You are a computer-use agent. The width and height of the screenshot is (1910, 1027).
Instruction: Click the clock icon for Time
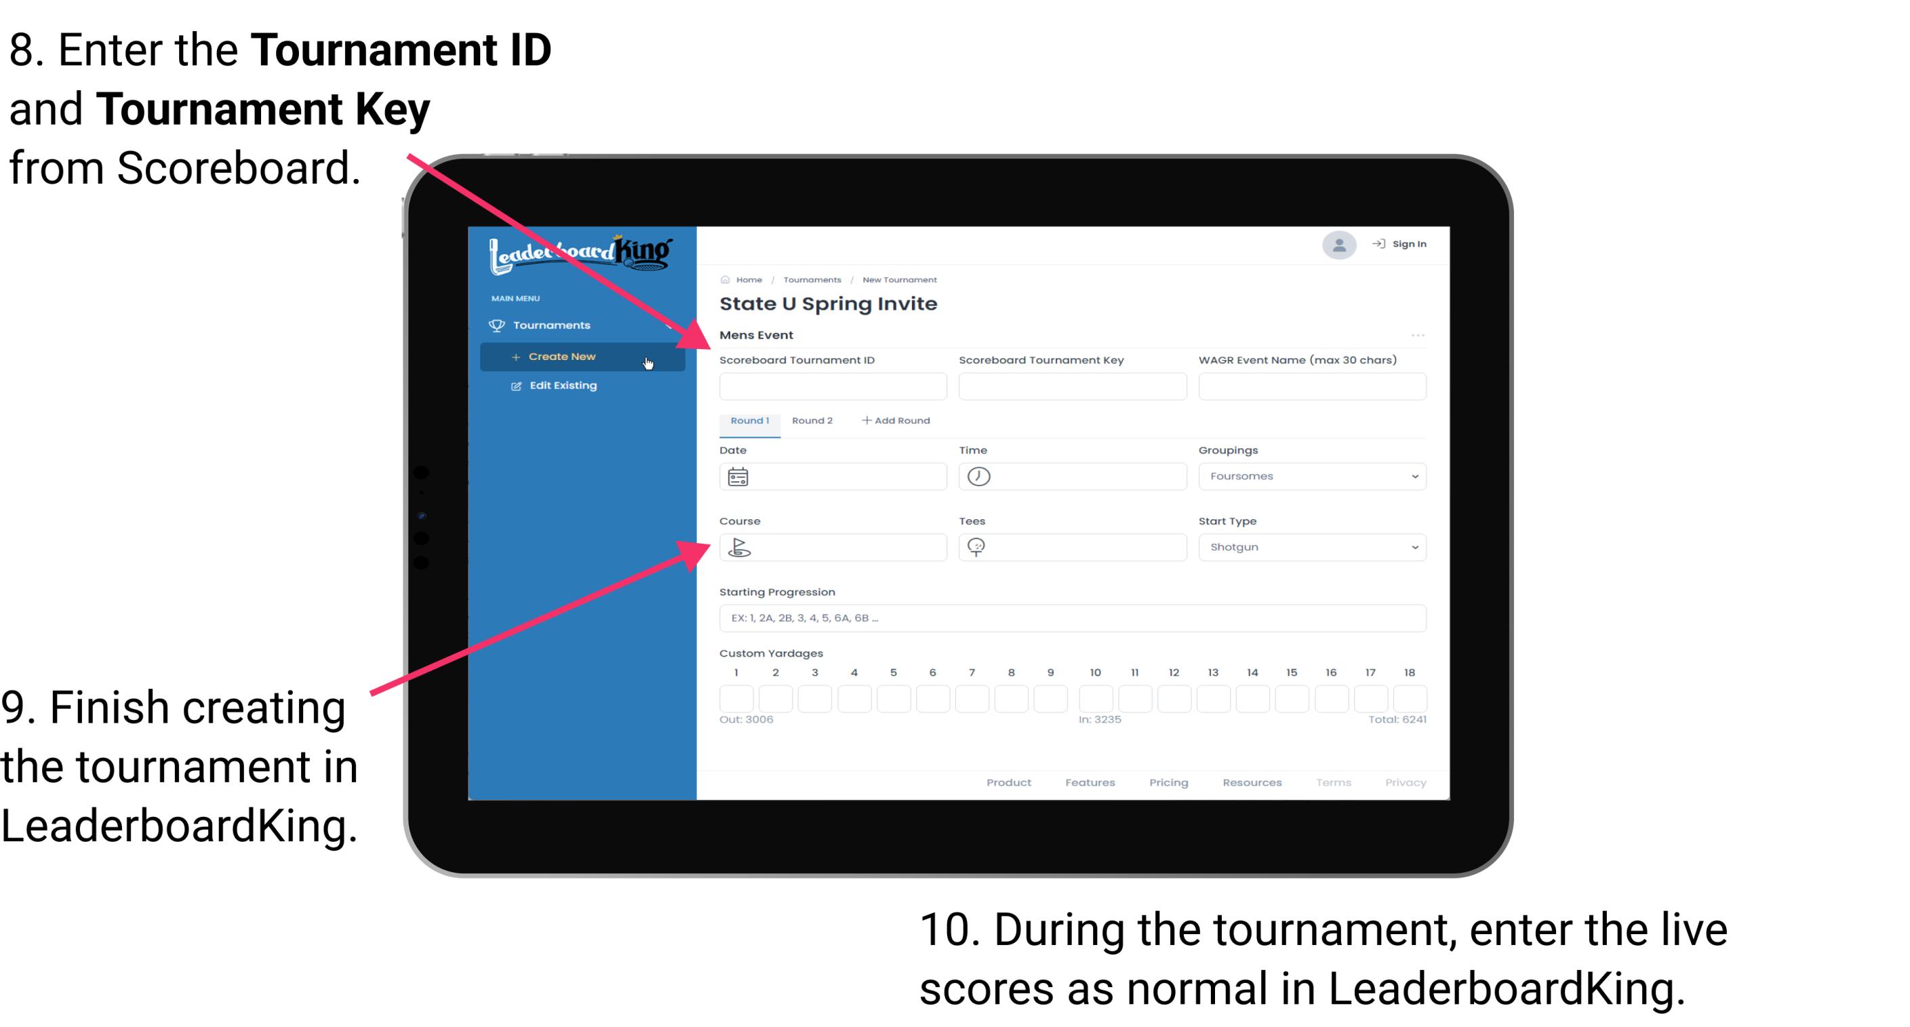(979, 477)
